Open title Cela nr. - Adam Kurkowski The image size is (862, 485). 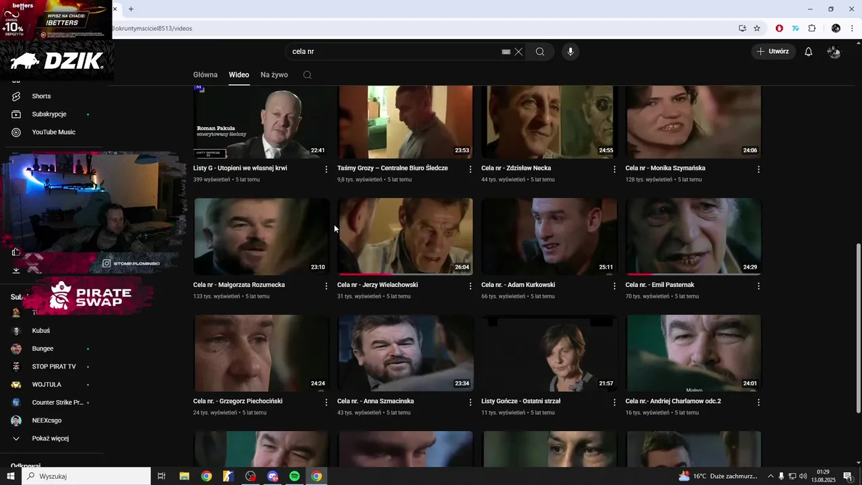point(518,285)
